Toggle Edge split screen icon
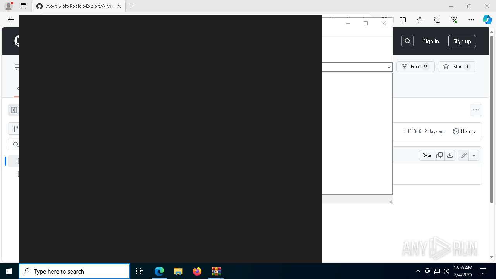Viewport: 496px width, 279px height. tap(403, 20)
